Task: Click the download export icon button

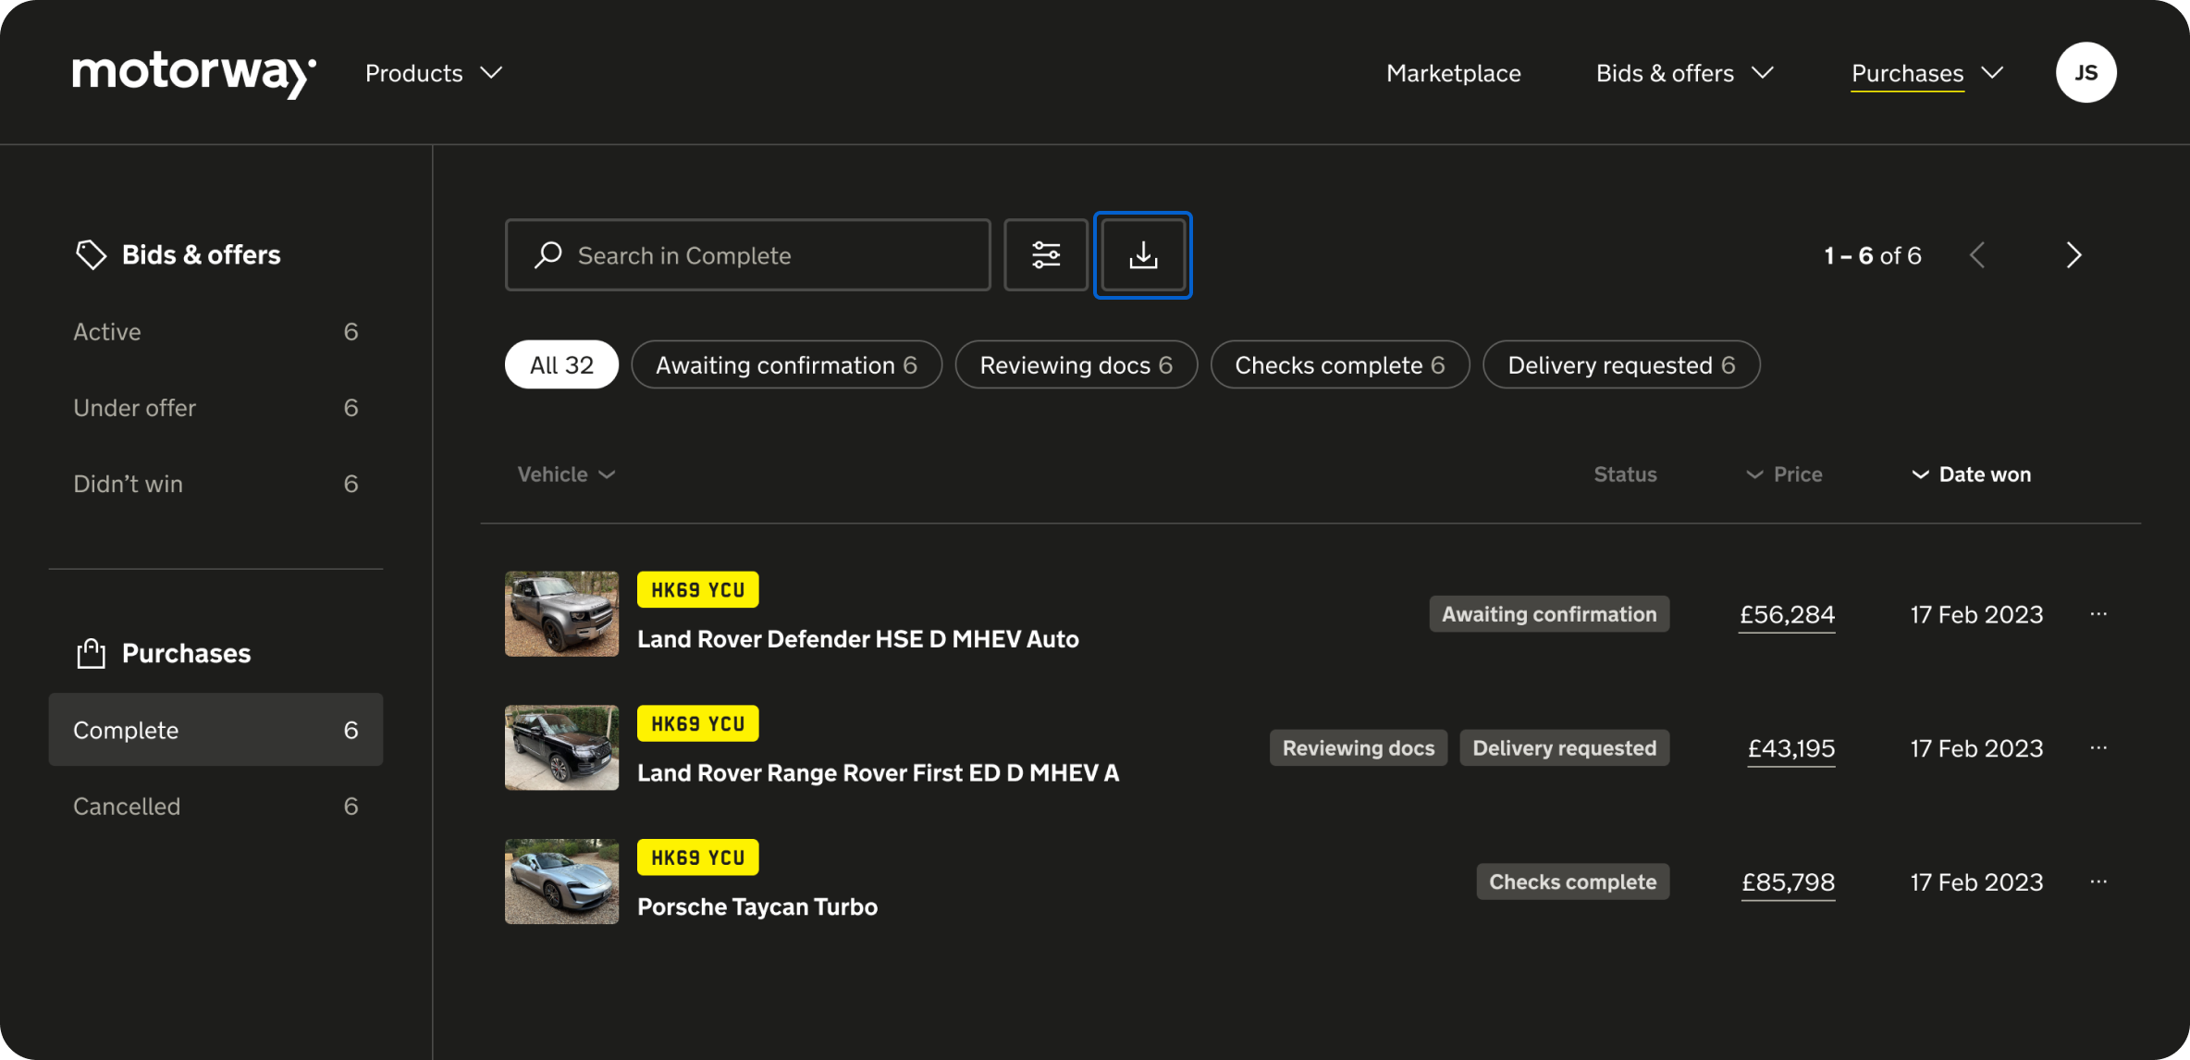Action: 1143,255
